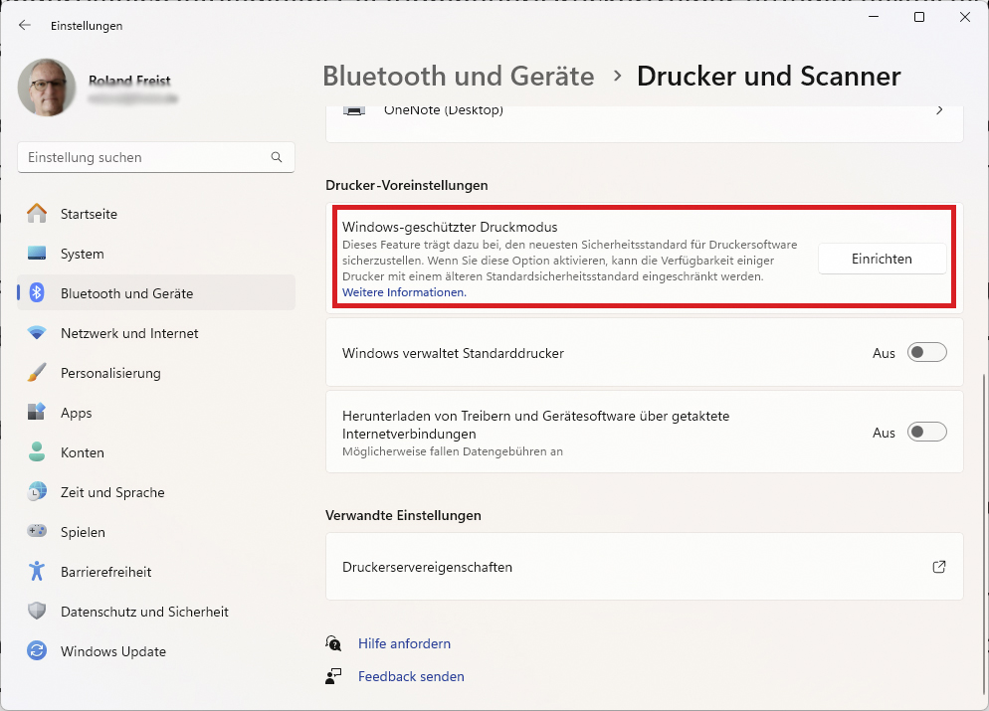
Task: Open Windows Update category
Action: (x=156, y=650)
